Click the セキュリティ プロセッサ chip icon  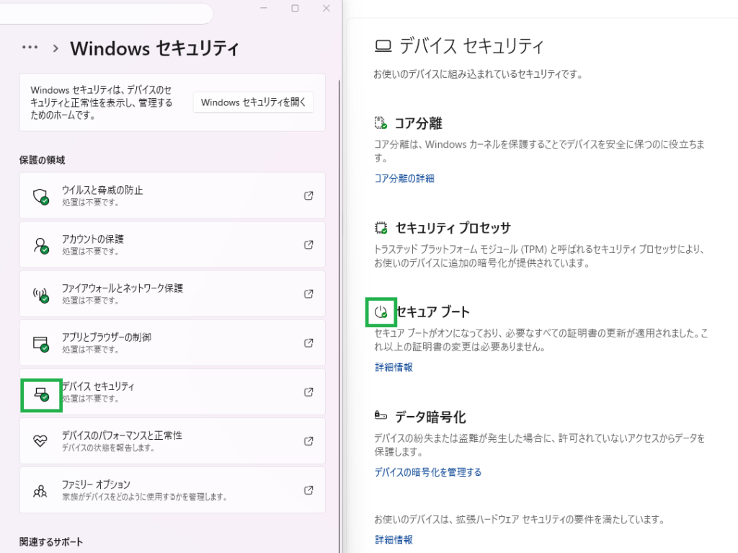[381, 229]
